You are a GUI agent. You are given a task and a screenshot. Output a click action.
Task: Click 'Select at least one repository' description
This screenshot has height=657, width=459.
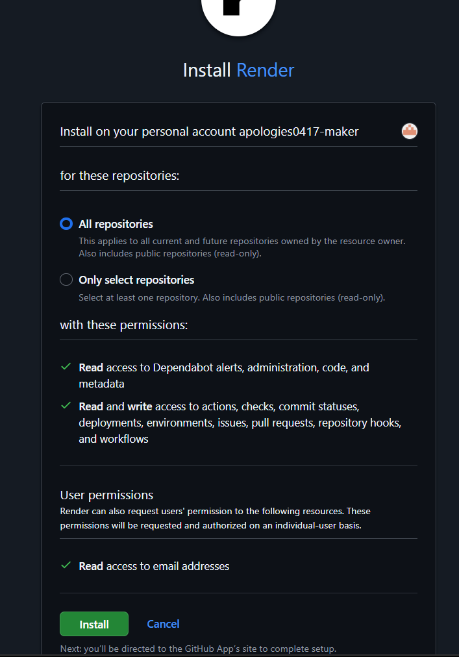pyautogui.click(x=232, y=297)
